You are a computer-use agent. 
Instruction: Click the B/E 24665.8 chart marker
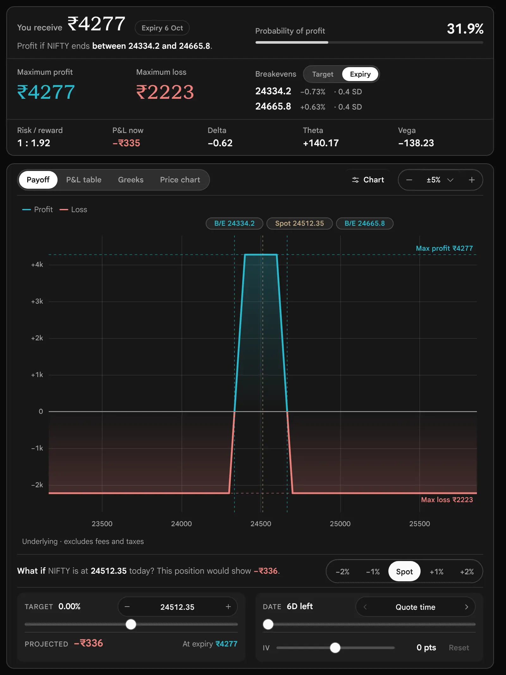pos(365,224)
